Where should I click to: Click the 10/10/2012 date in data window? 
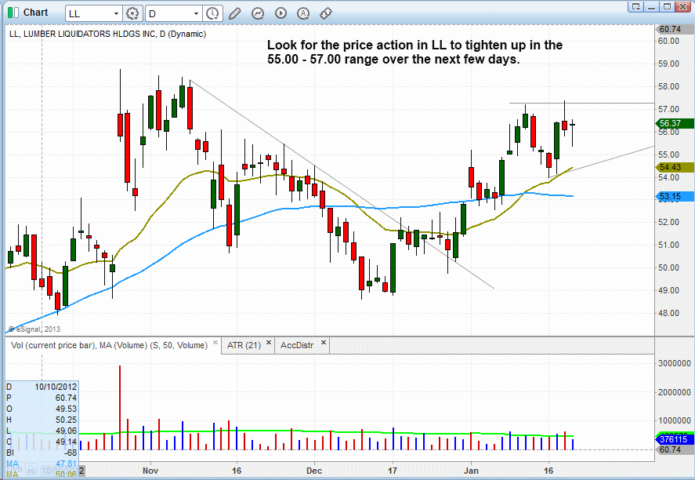[56, 387]
